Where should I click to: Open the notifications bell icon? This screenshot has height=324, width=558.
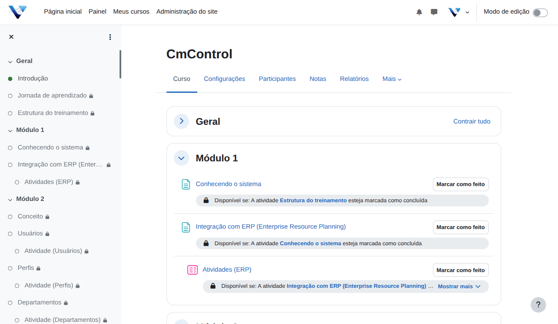pyautogui.click(x=419, y=12)
